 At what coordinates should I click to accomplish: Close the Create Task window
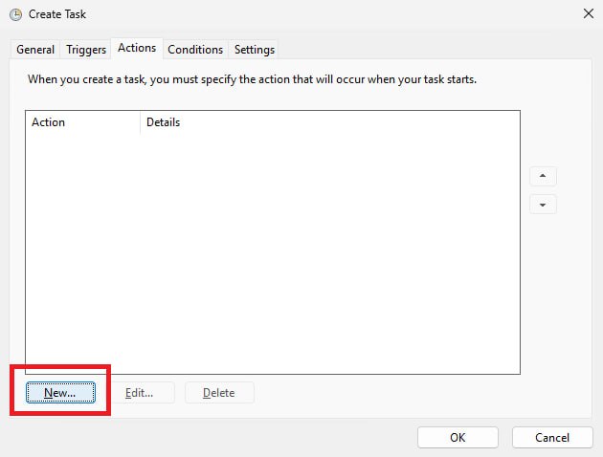point(588,13)
